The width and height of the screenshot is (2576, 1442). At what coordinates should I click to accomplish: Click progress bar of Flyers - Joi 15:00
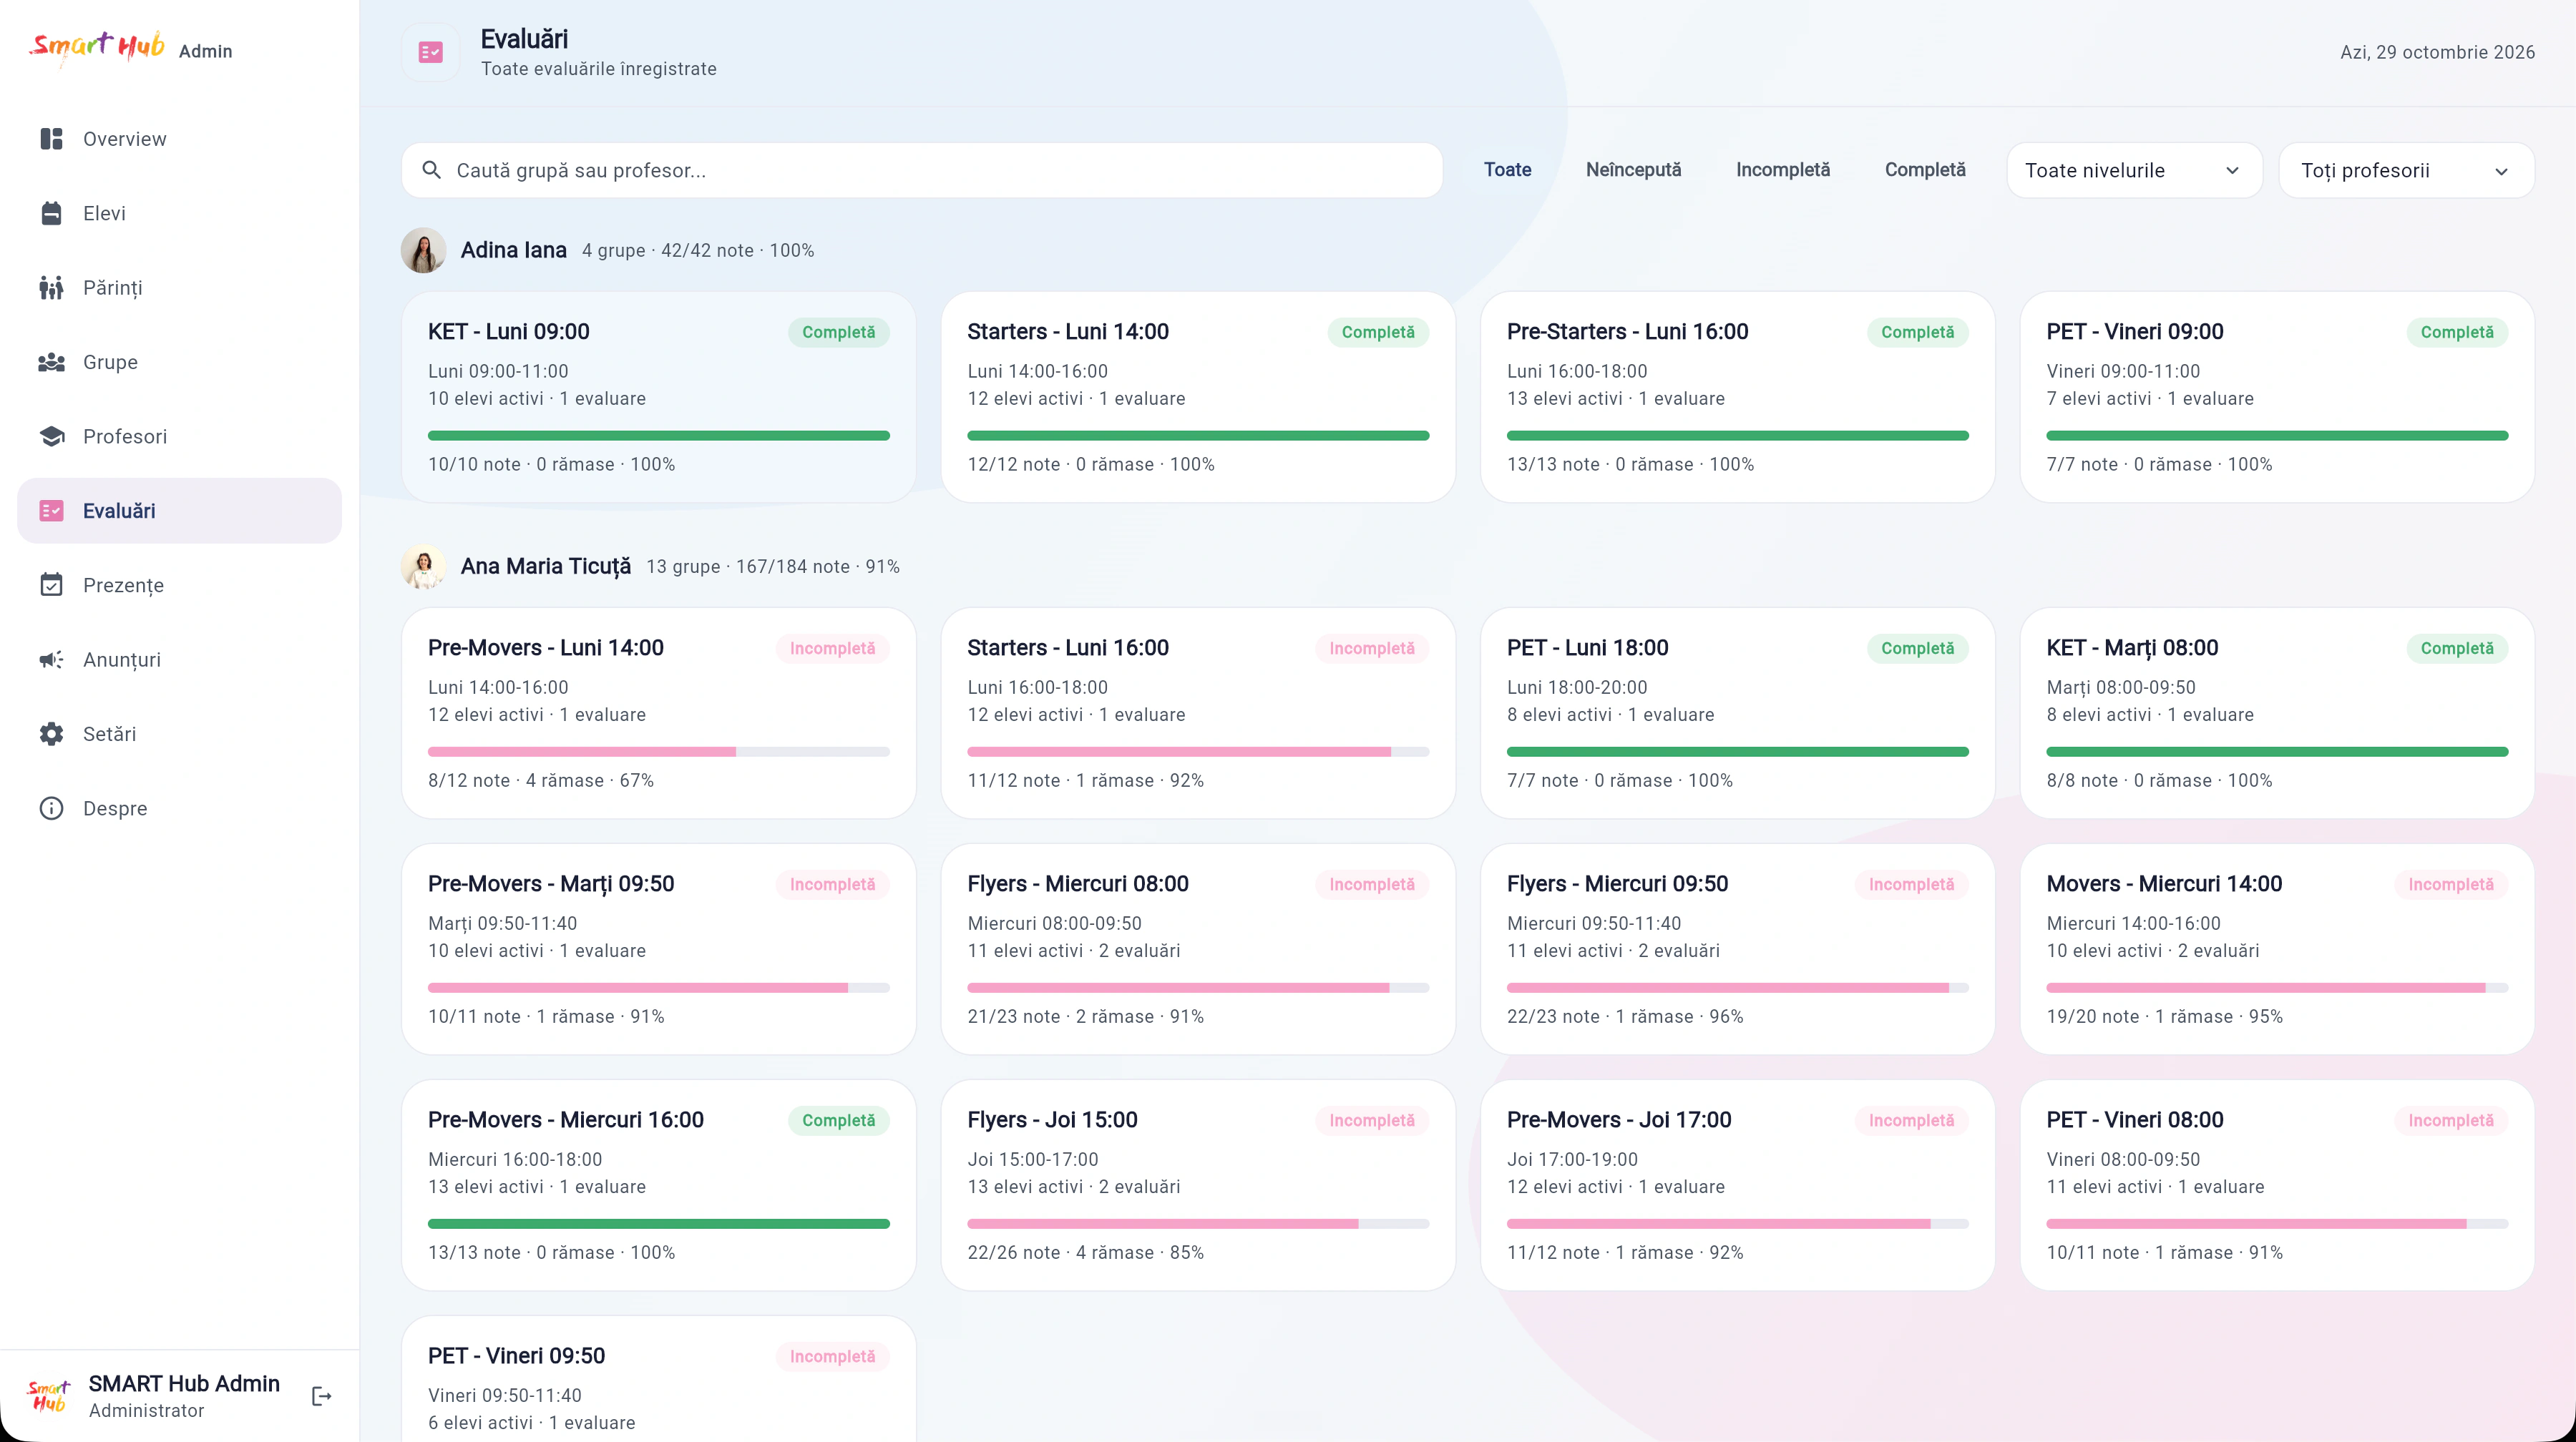point(1198,1223)
